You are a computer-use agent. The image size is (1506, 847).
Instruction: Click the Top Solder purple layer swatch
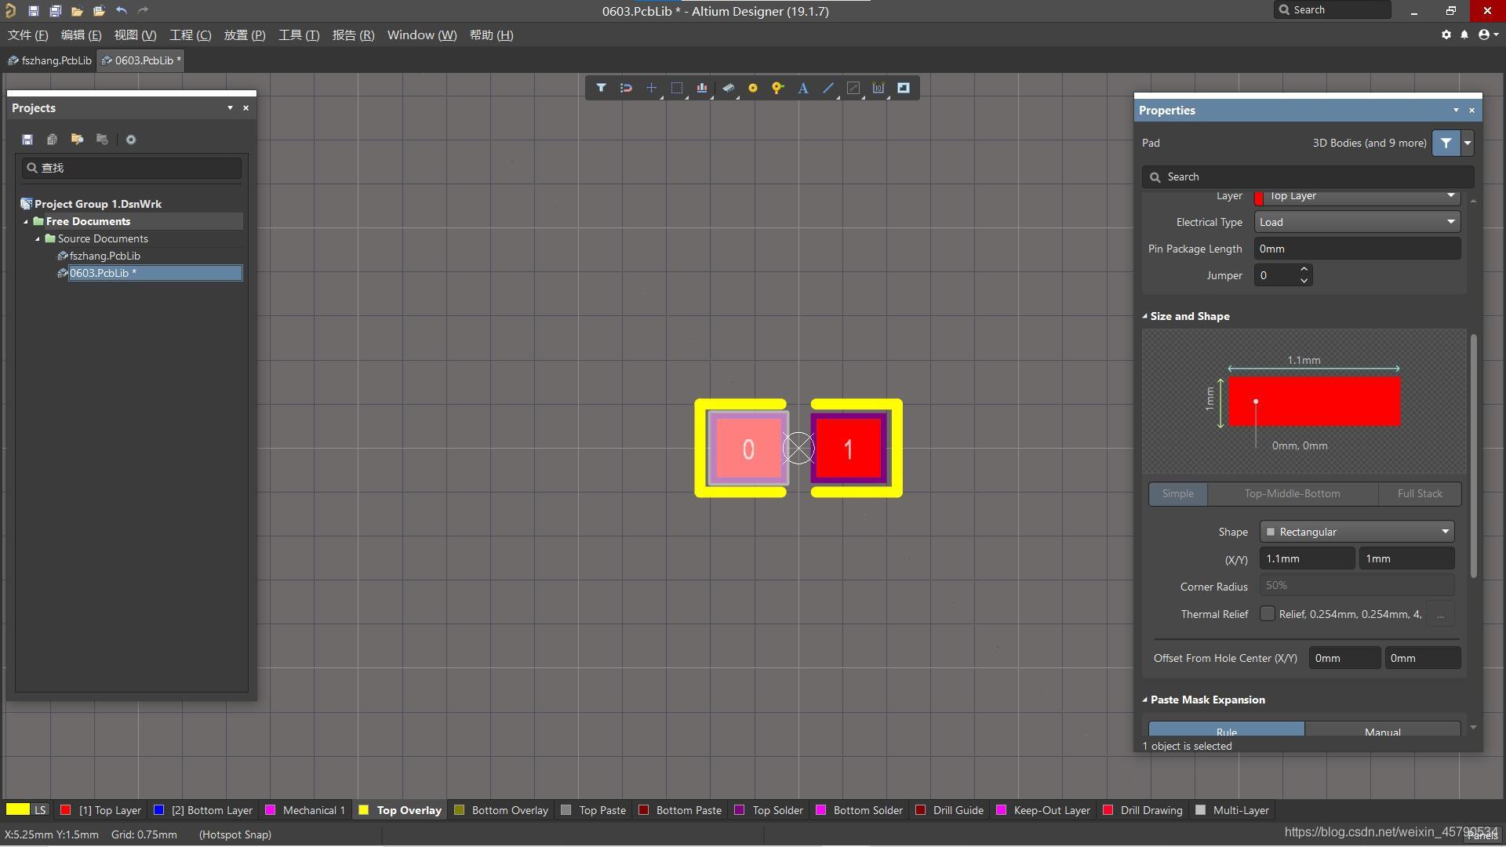(x=739, y=810)
